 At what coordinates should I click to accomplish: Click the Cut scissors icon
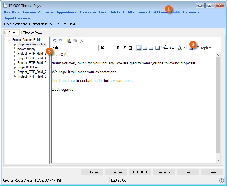point(81,41)
